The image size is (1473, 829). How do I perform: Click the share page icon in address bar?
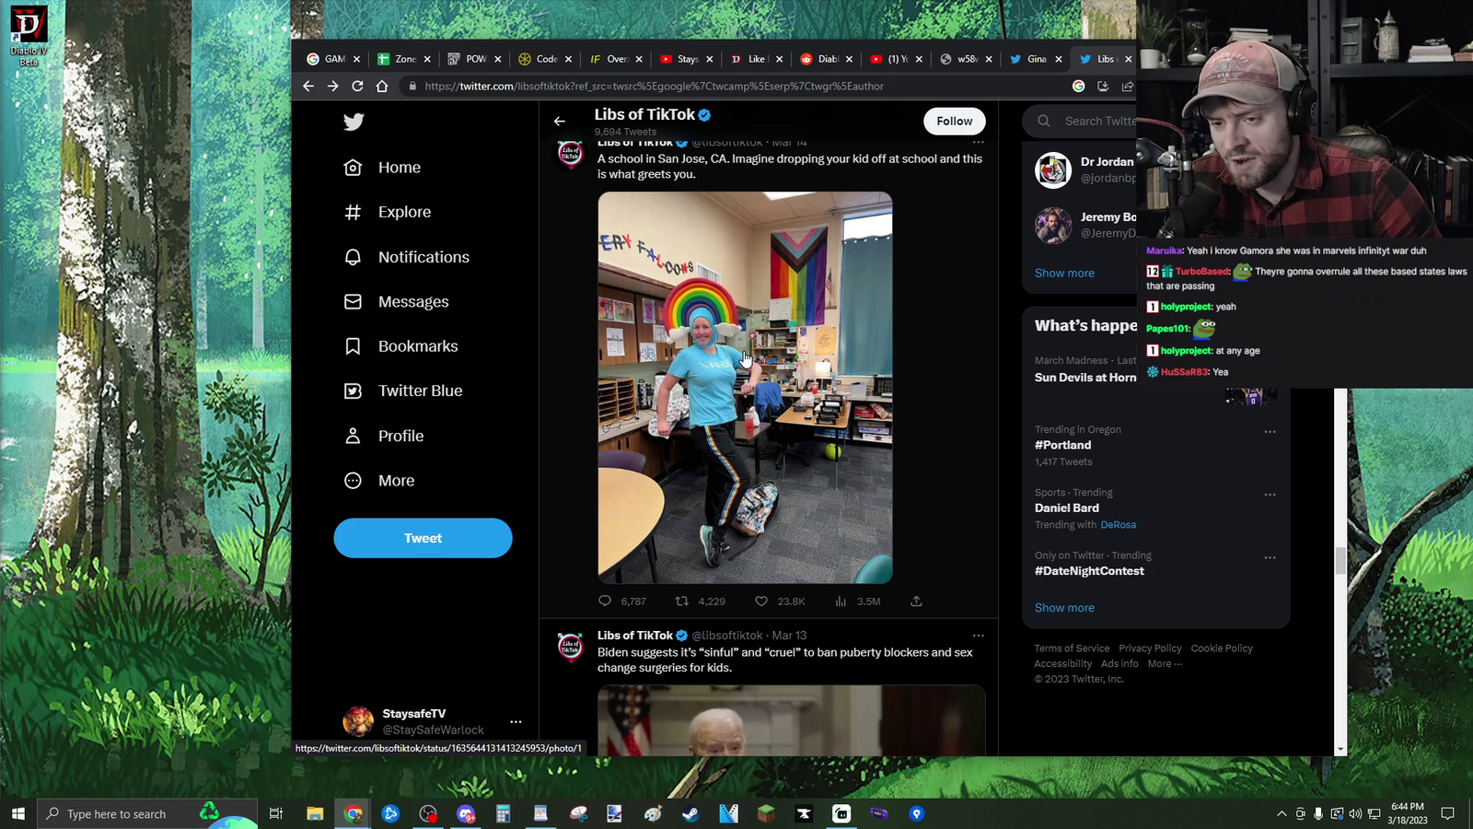(x=1127, y=86)
